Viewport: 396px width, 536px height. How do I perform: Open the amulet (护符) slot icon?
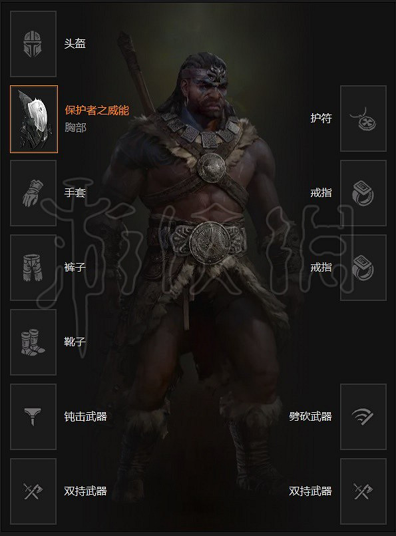point(363,119)
